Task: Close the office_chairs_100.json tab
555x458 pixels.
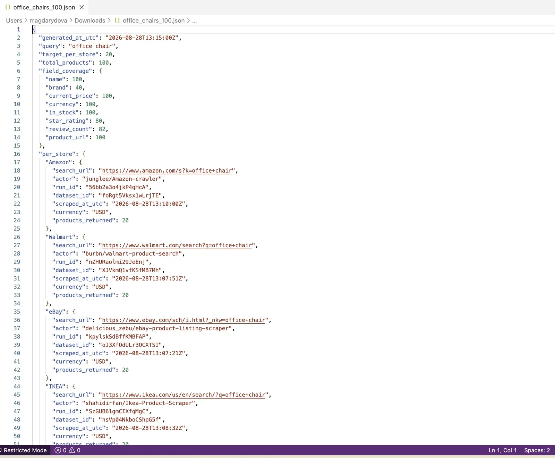Action: pyautogui.click(x=82, y=7)
